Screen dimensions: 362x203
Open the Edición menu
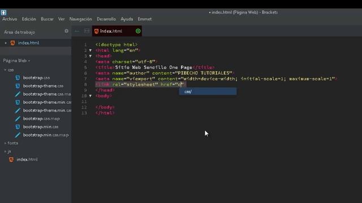click(29, 19)
